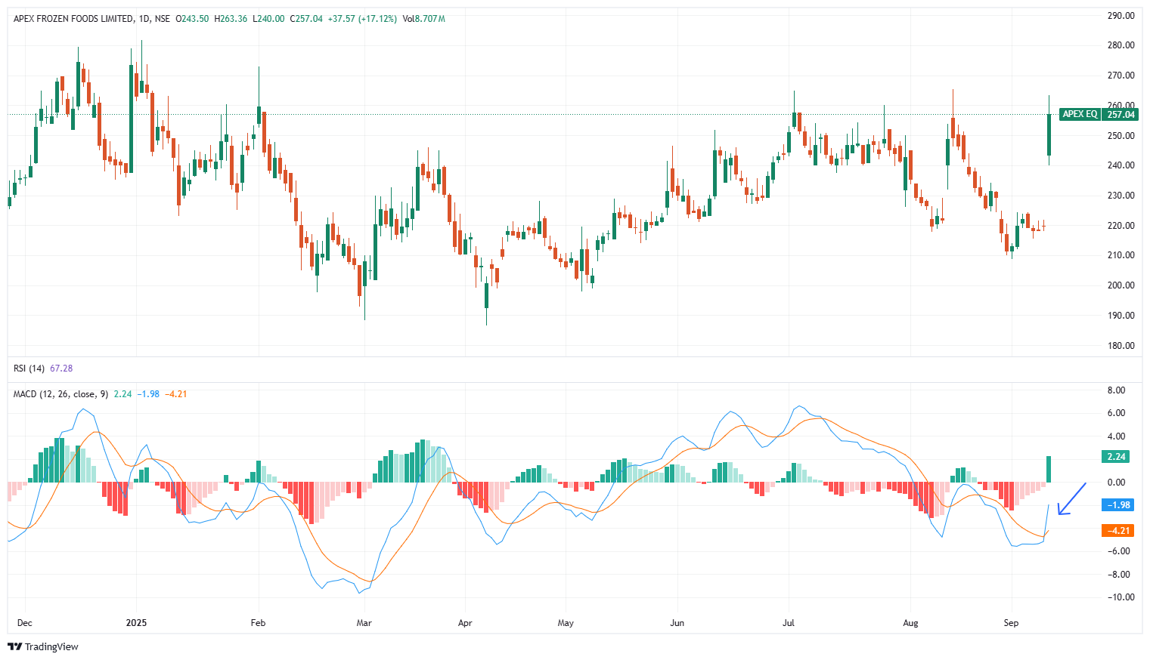Screen dimensions: 1150x660
Task: Open the MACD (12, 26, close, 9) legend
Action: tap(60, 394)
